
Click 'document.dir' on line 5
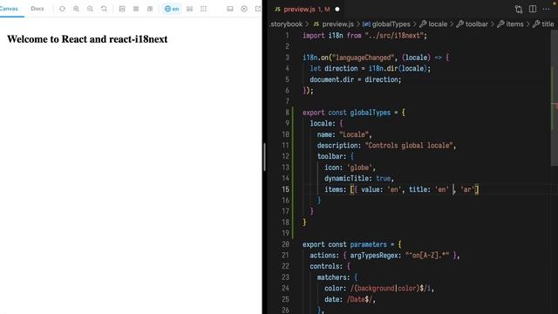pos(331,79)
